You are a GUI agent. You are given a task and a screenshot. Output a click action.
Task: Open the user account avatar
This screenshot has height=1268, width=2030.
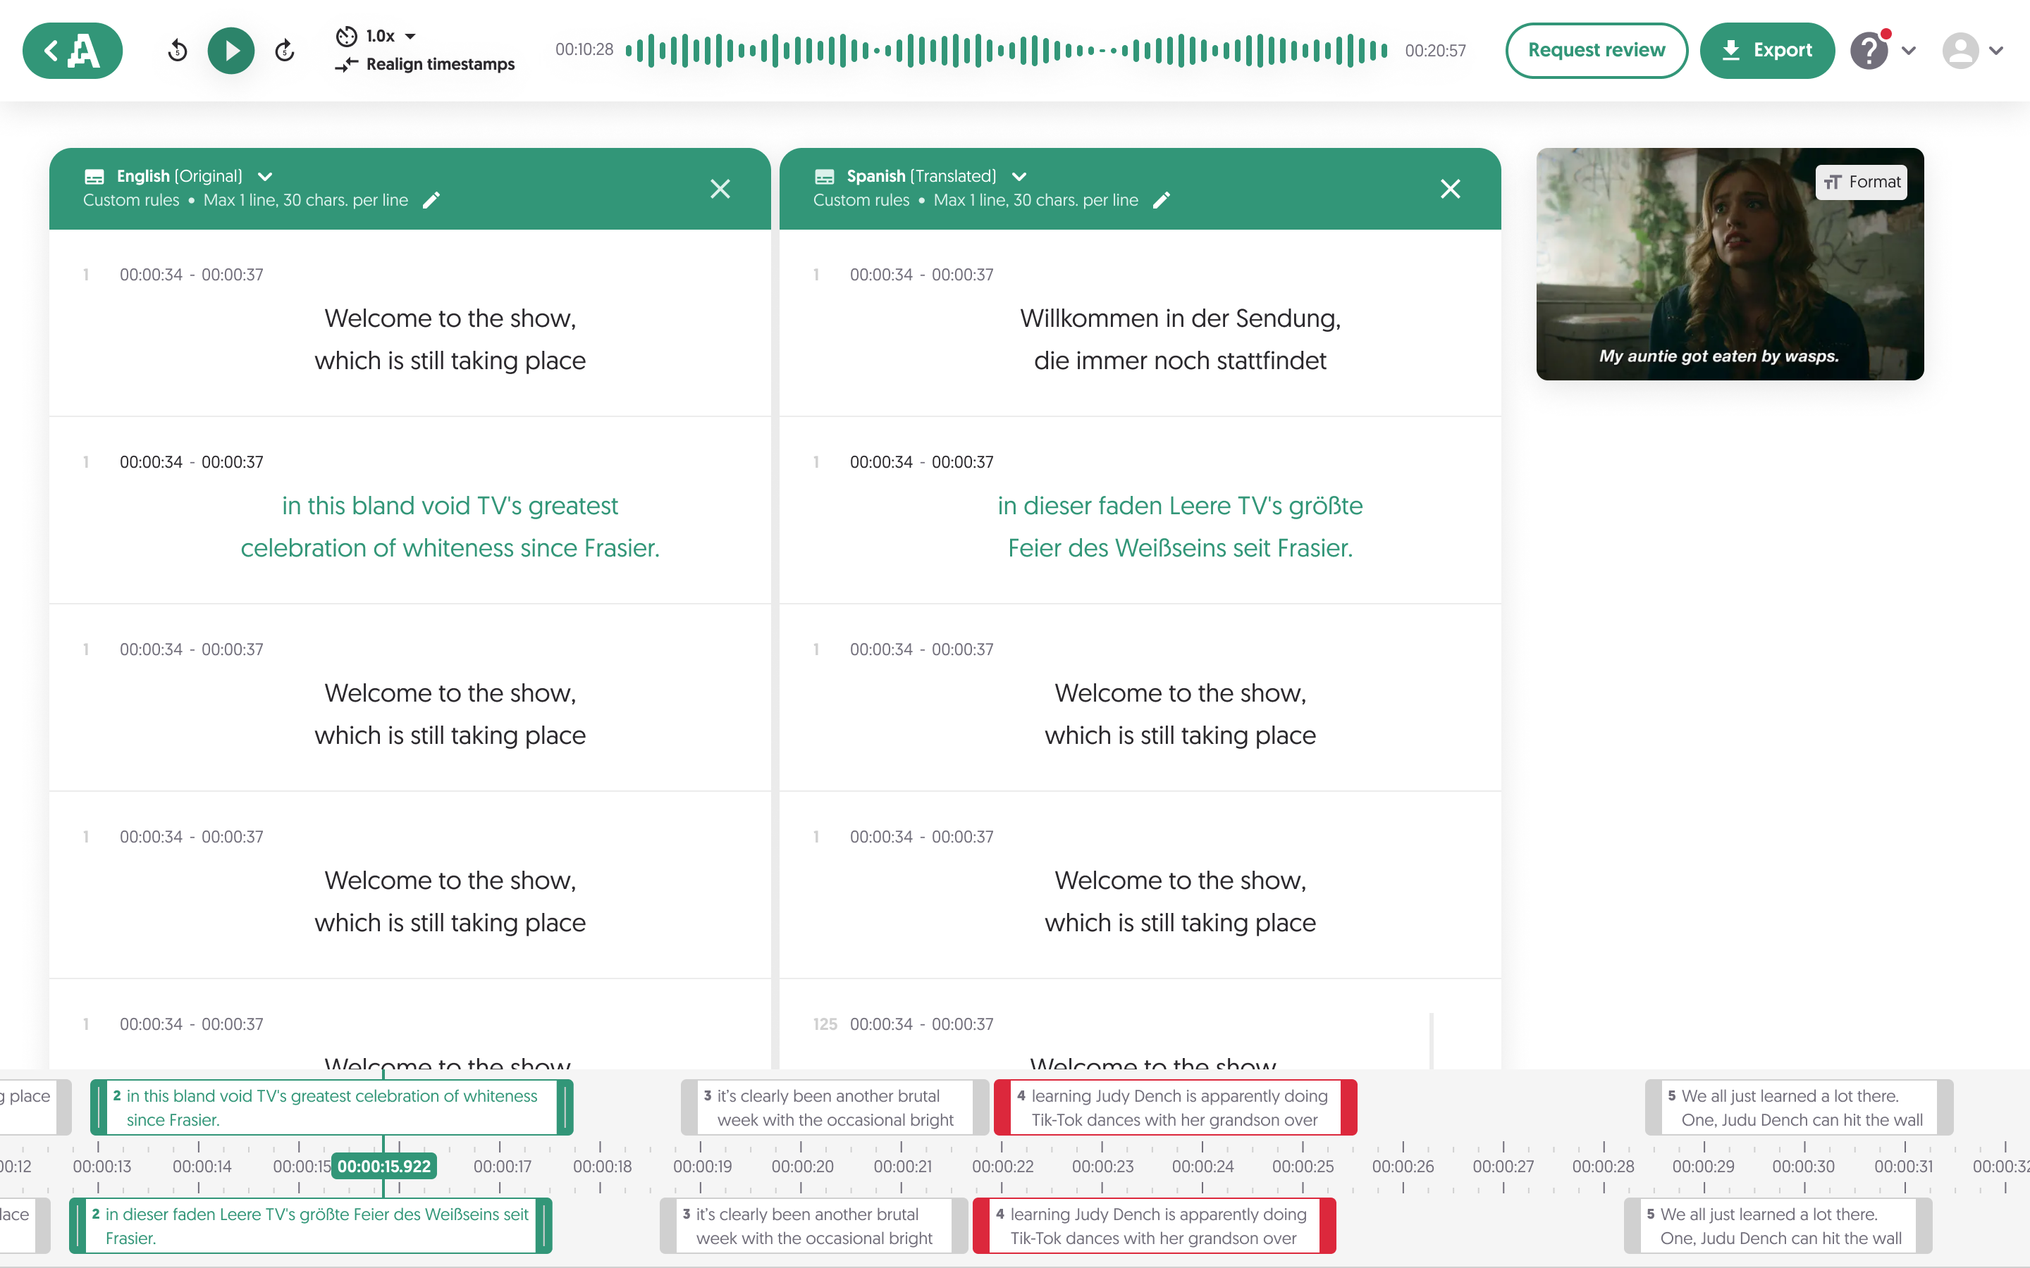[1960, 50]
